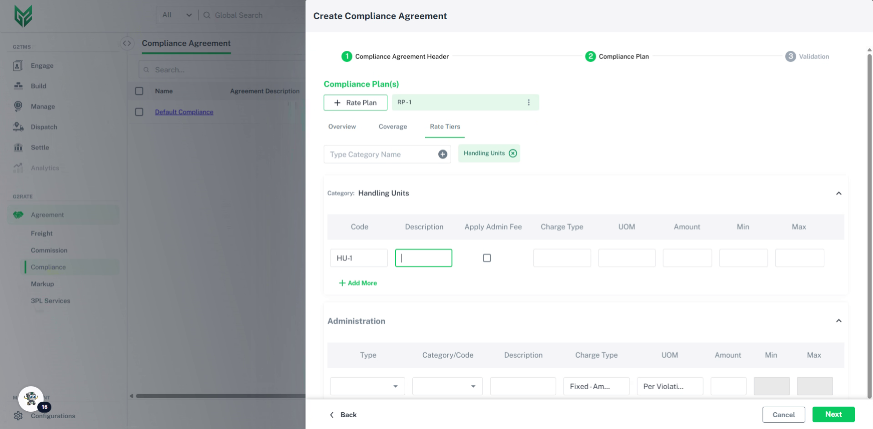
Task: Click the Next button
Action: point(833,414)
